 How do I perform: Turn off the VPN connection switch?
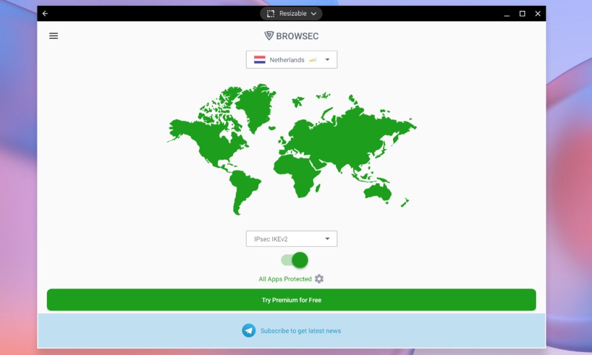click(x=295, y=260)
